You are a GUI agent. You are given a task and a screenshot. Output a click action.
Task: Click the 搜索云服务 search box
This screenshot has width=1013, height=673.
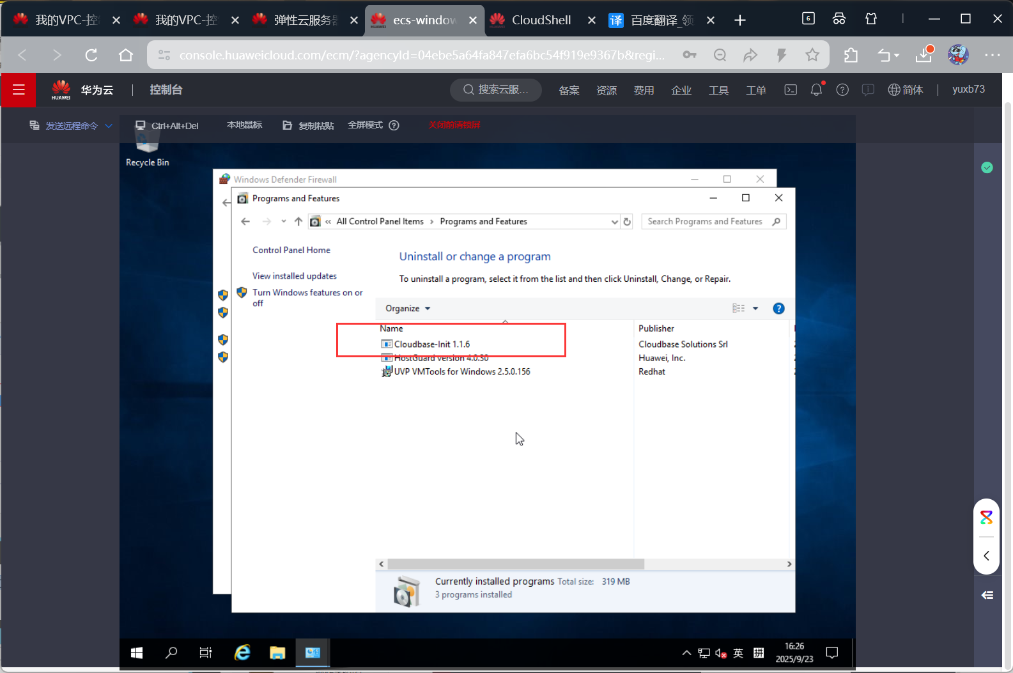(496, 89)
